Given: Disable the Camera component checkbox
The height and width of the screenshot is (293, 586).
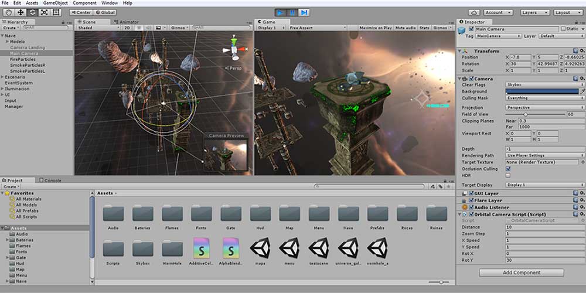Looking at the screenshot, I should pos(472,79).
